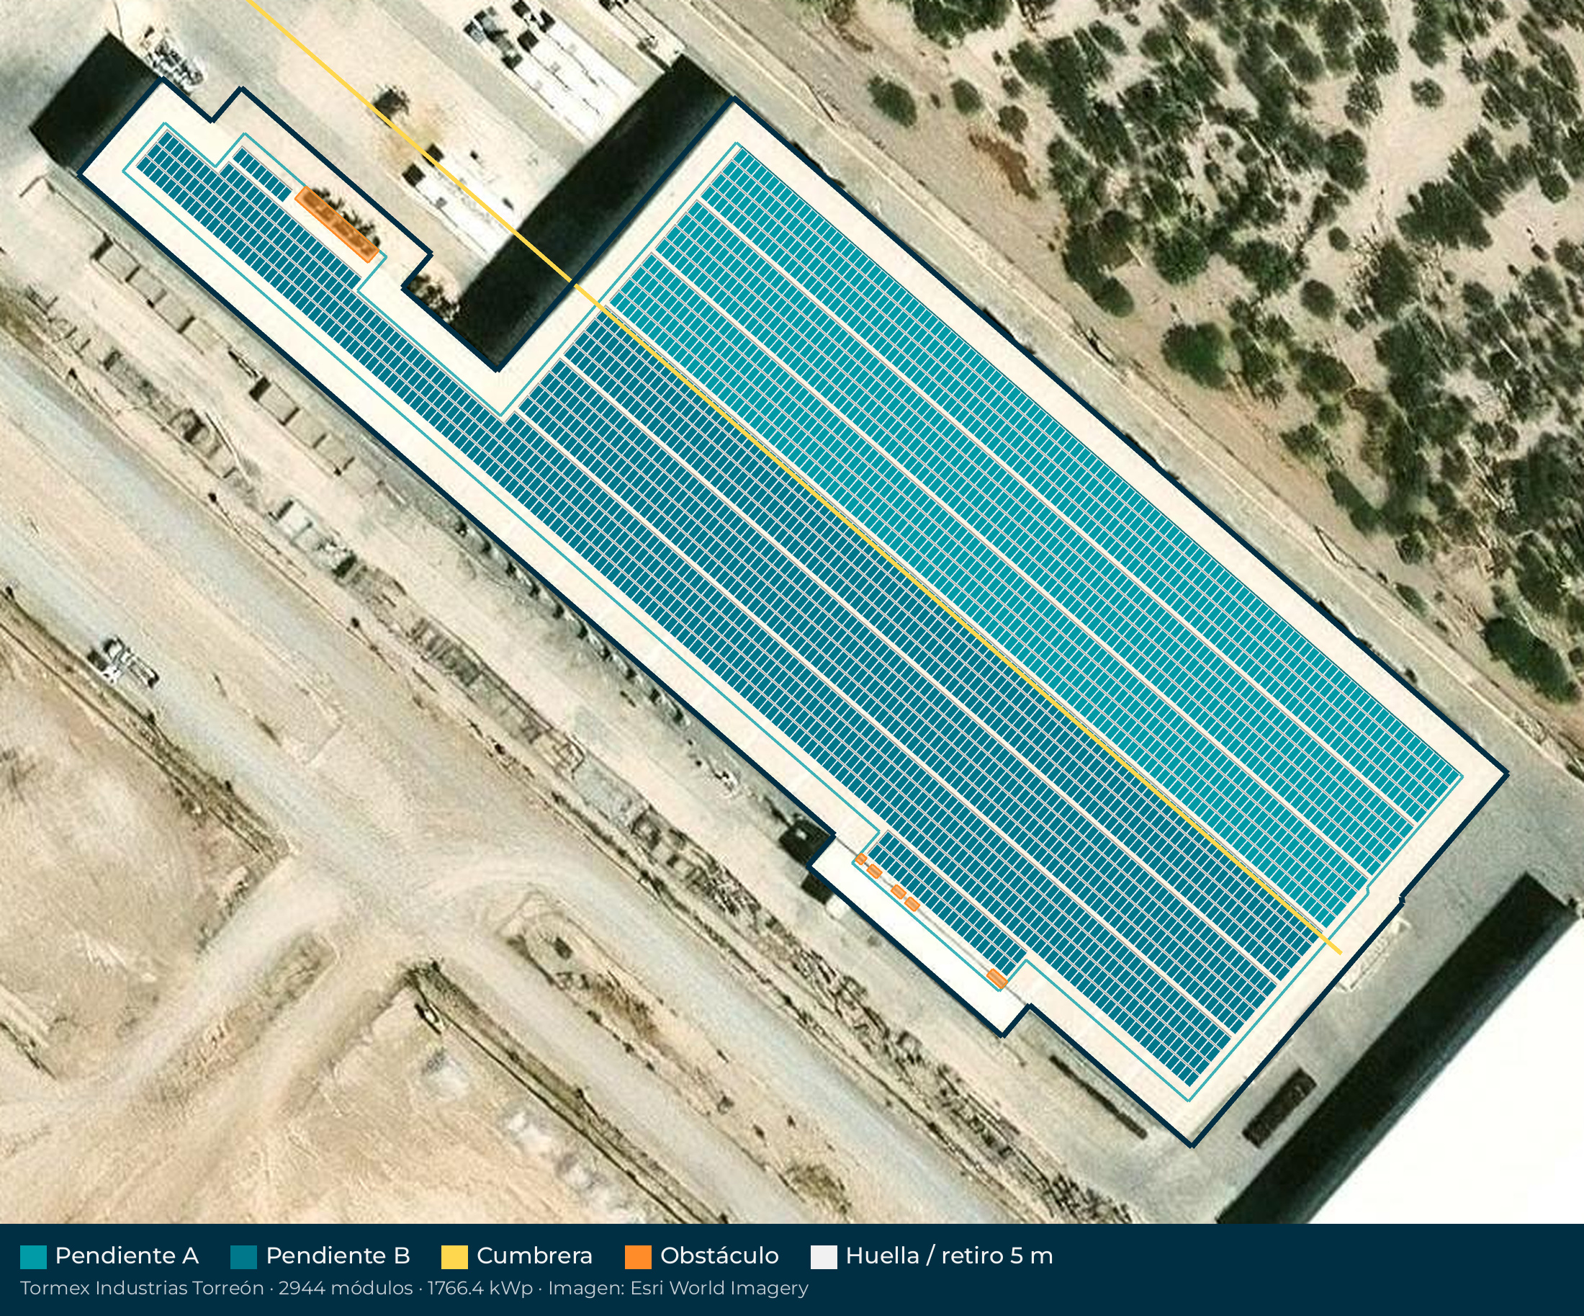Click the Pendiente A teal legend swatch

[33, 1257]
